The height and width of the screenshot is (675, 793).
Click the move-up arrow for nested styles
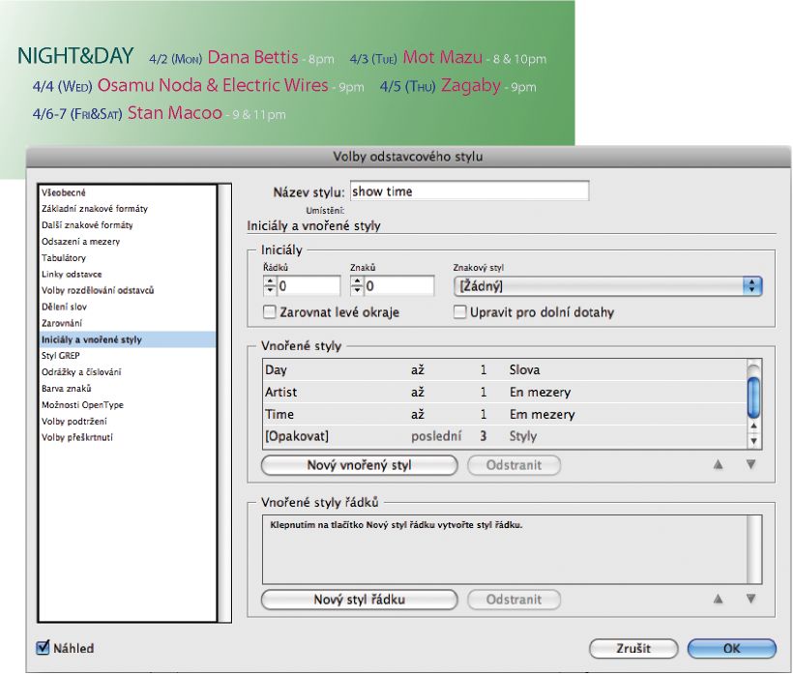click(718, 465)
